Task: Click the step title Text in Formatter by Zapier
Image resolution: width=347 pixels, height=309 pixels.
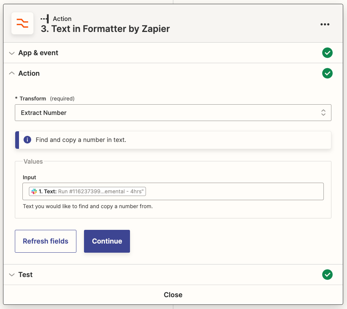Action: (x=105, y=29)
